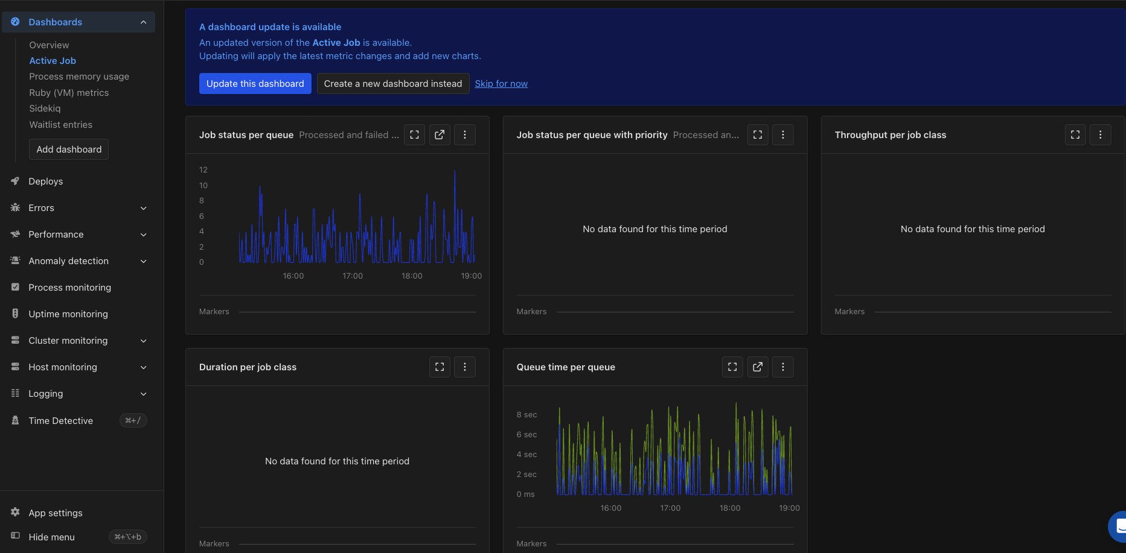This screenshot has height=553, width=1126.
Task: Open Queue time per queue in new window
Action: [758, 367]
